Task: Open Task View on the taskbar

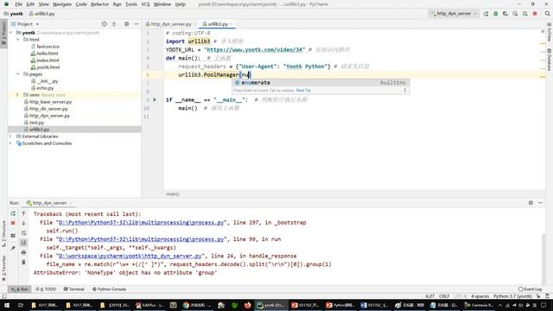Action: [21, 305]
